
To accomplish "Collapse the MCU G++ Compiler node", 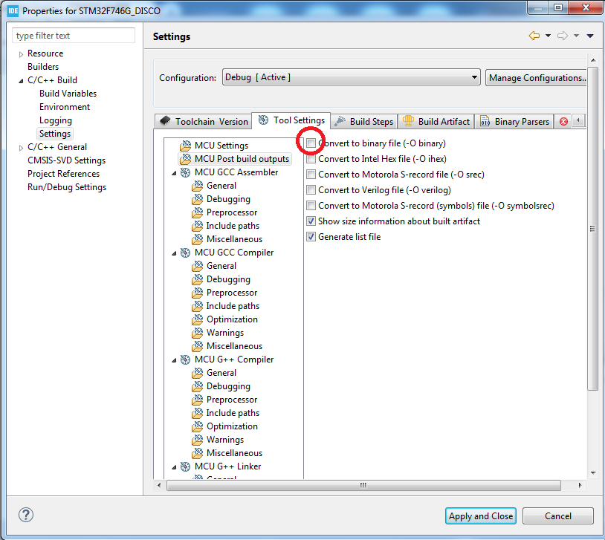I will [174, 360].
